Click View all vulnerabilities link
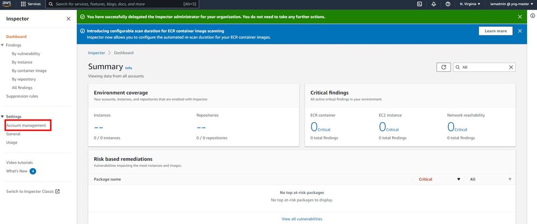537x224 pixels. point(302,219)
